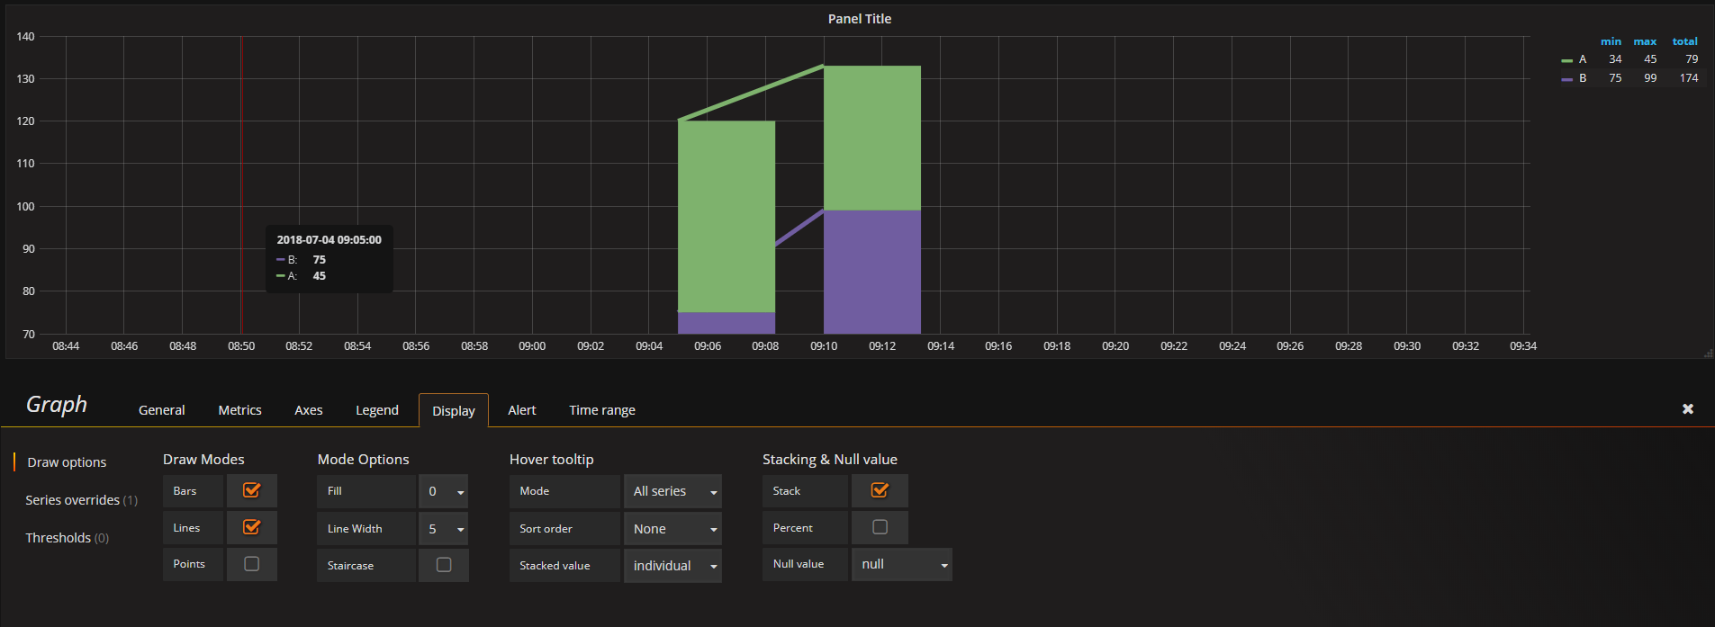Disable the Stack checkbox
This screenshot has height=627, width=1715.
pos(880,490)
